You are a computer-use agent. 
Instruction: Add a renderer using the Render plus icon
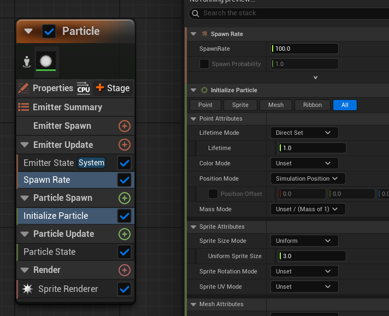click(x=125, y=270)
